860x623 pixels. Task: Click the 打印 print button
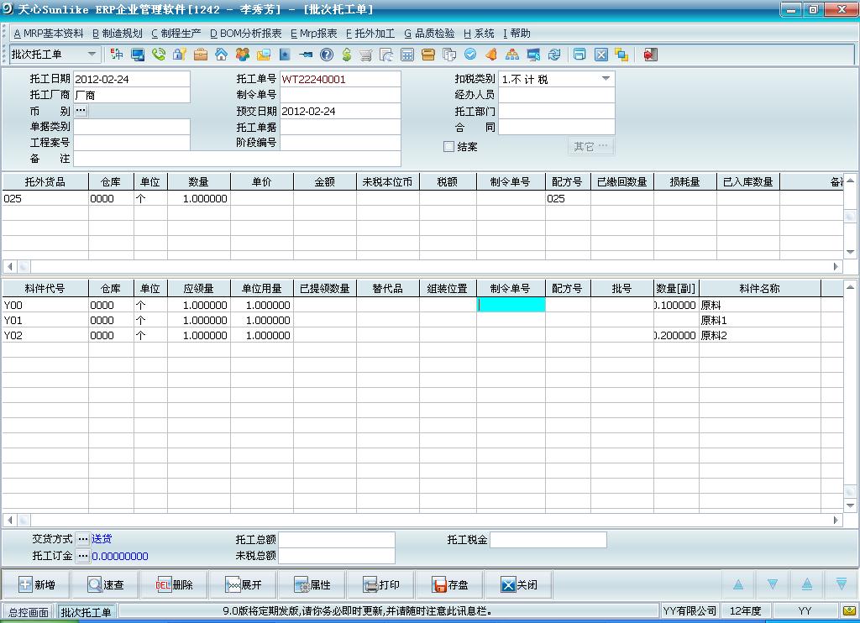381,585
